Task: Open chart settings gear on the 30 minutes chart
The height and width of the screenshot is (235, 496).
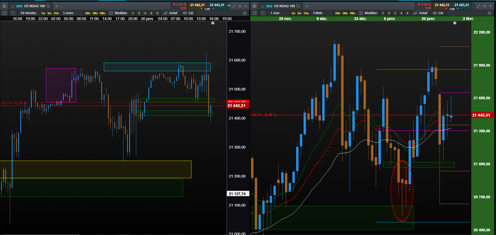Action: coord(245,13)
